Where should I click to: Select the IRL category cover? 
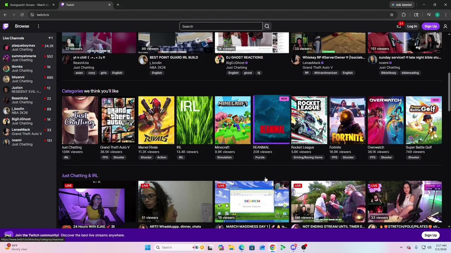(x=194, y=120)
